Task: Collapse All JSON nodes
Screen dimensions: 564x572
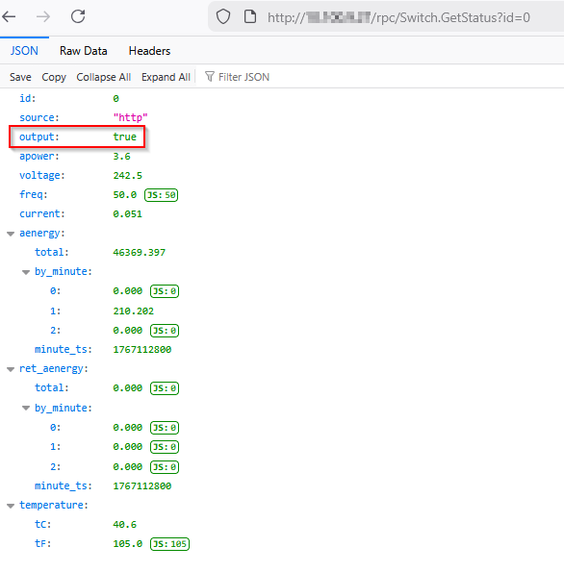Action: point(104,77)
